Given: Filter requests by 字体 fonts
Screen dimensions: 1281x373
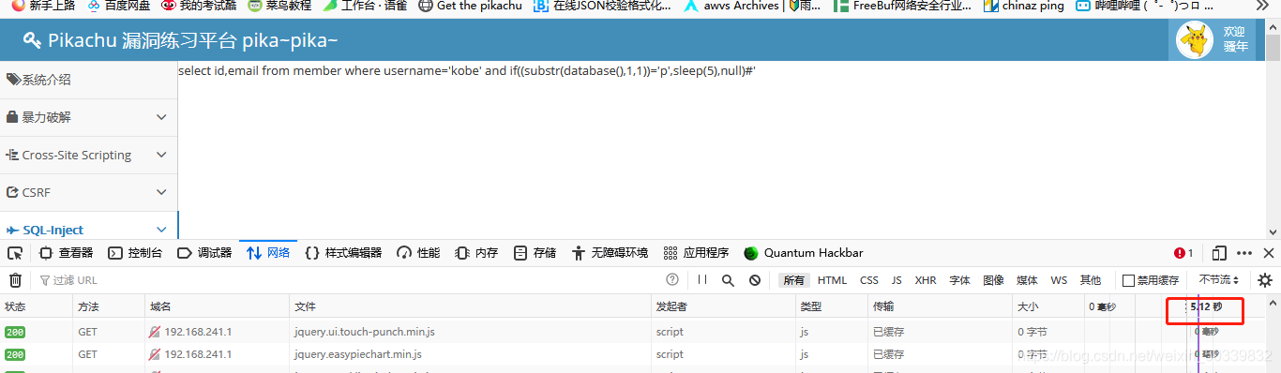Looking at the screenshot, I should point(959,280).
